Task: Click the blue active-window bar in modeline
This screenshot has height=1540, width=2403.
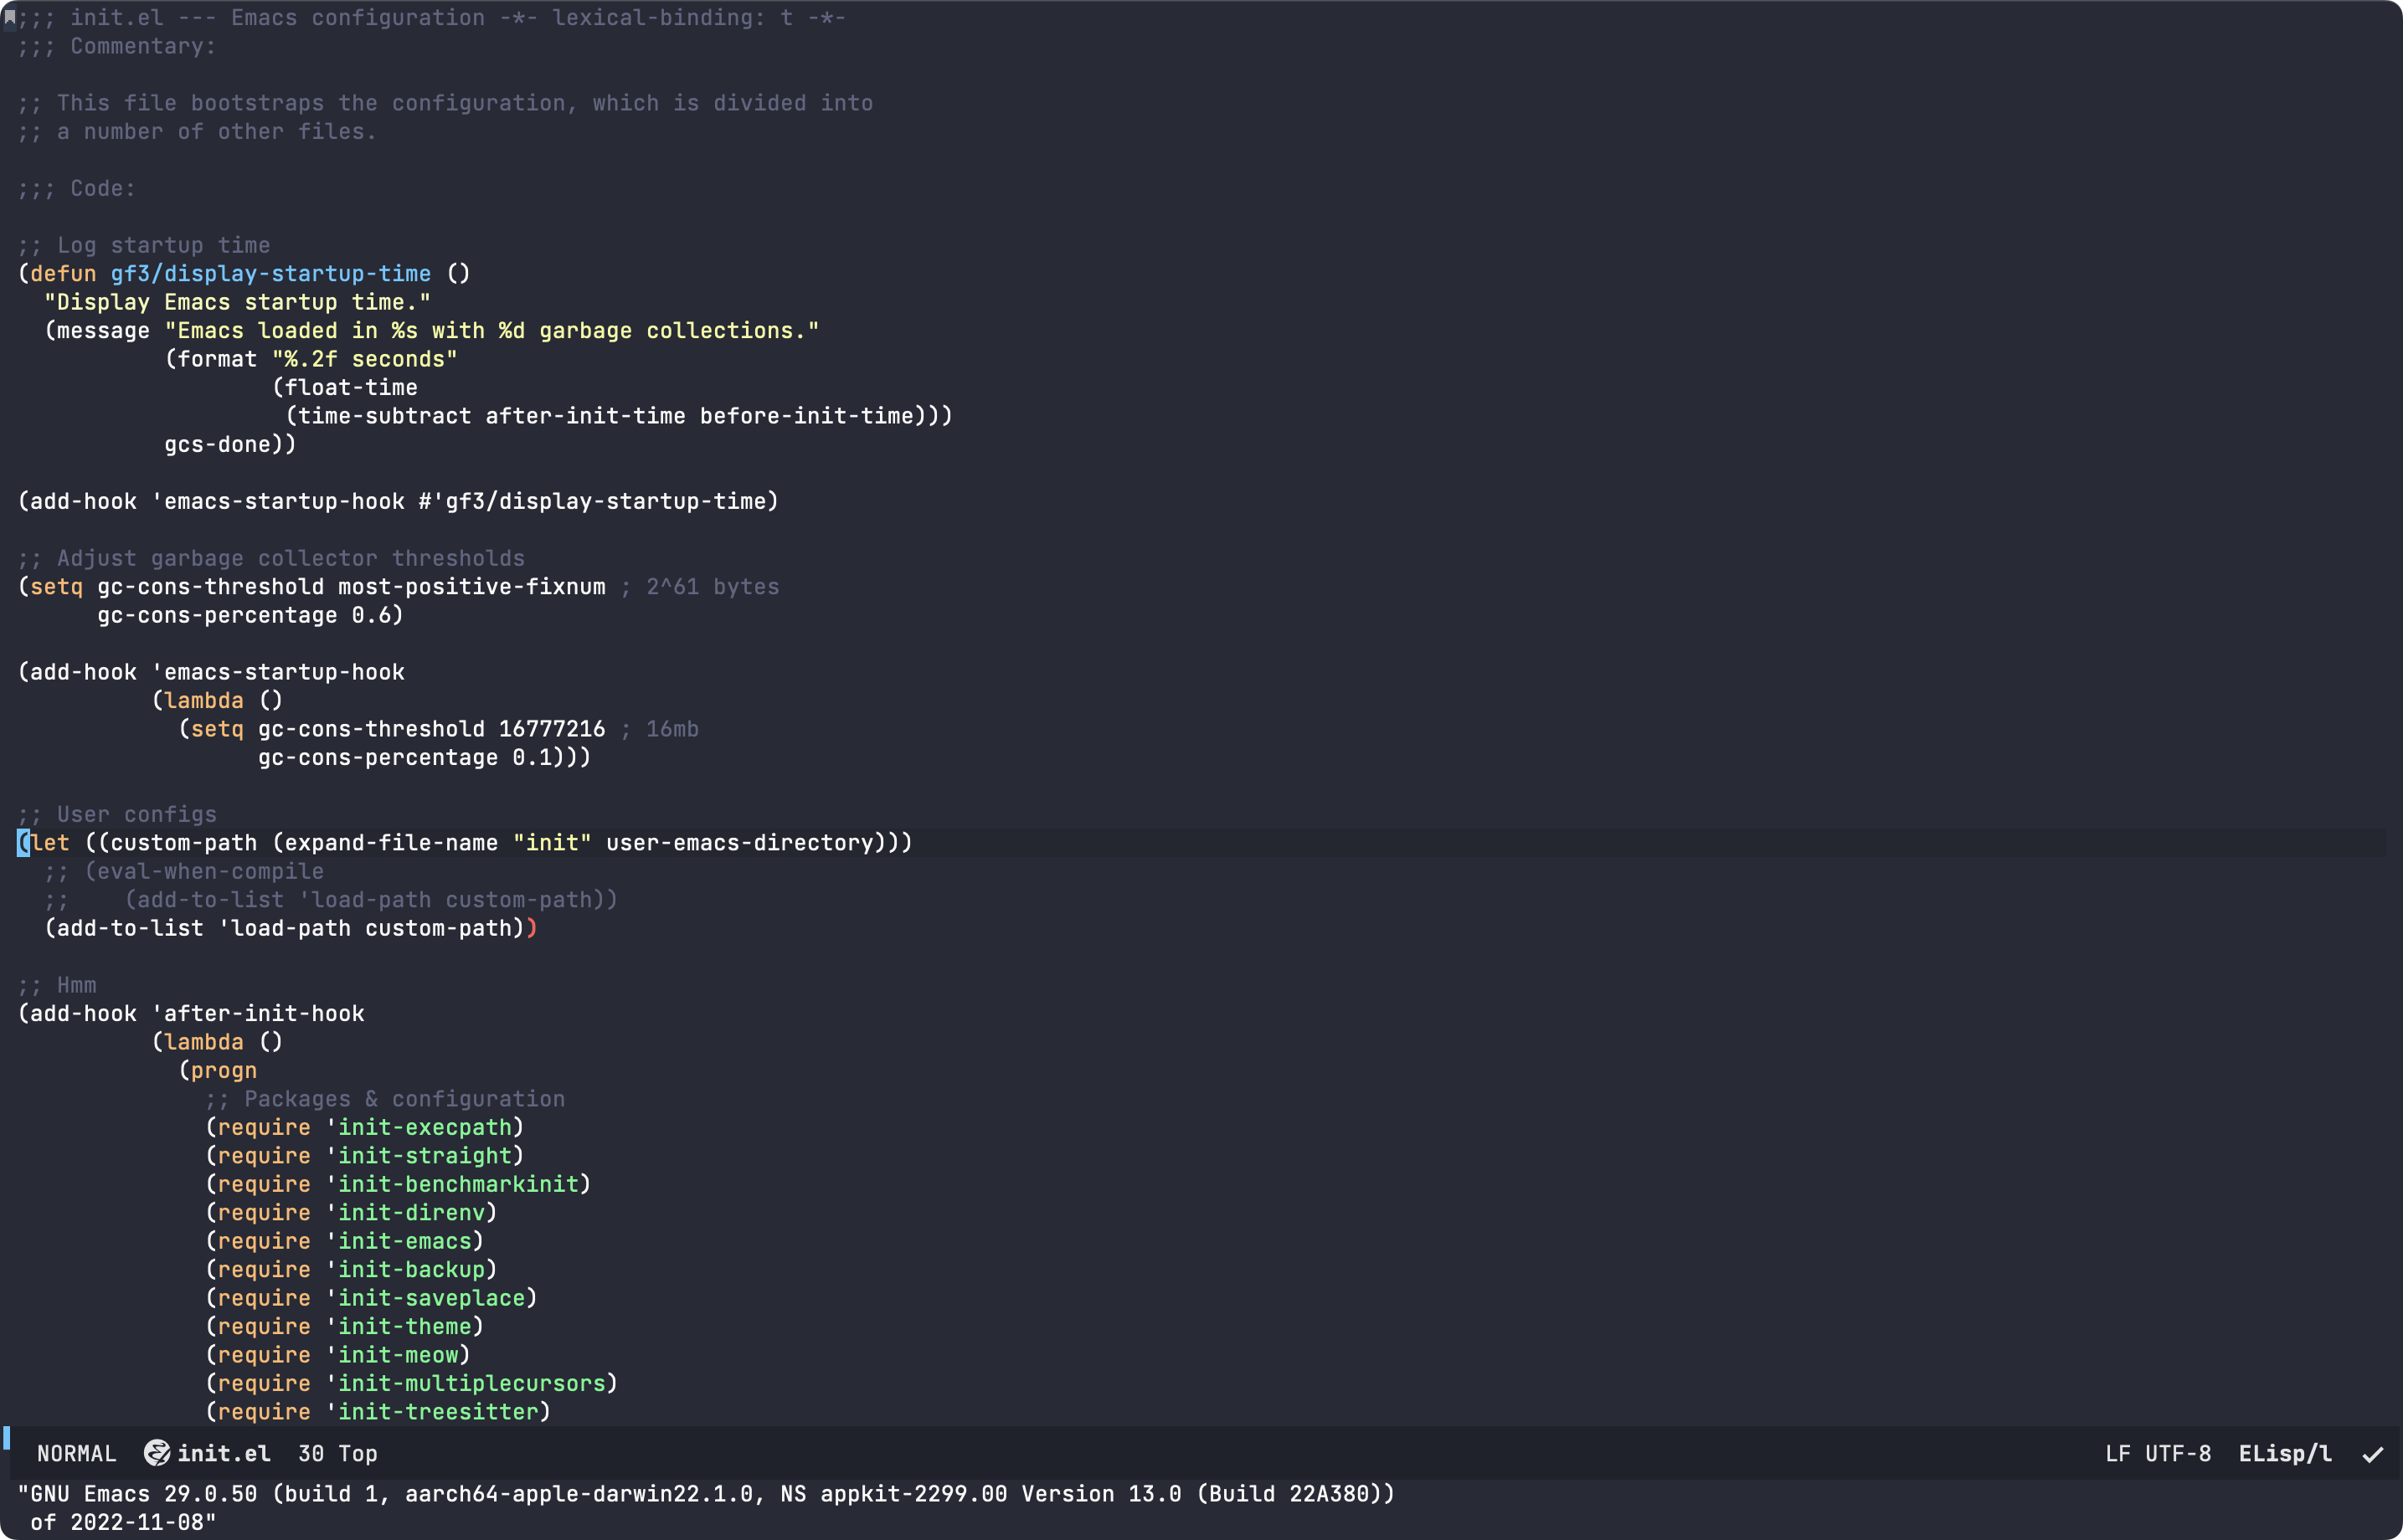Action: click(x=6, y=1438)
